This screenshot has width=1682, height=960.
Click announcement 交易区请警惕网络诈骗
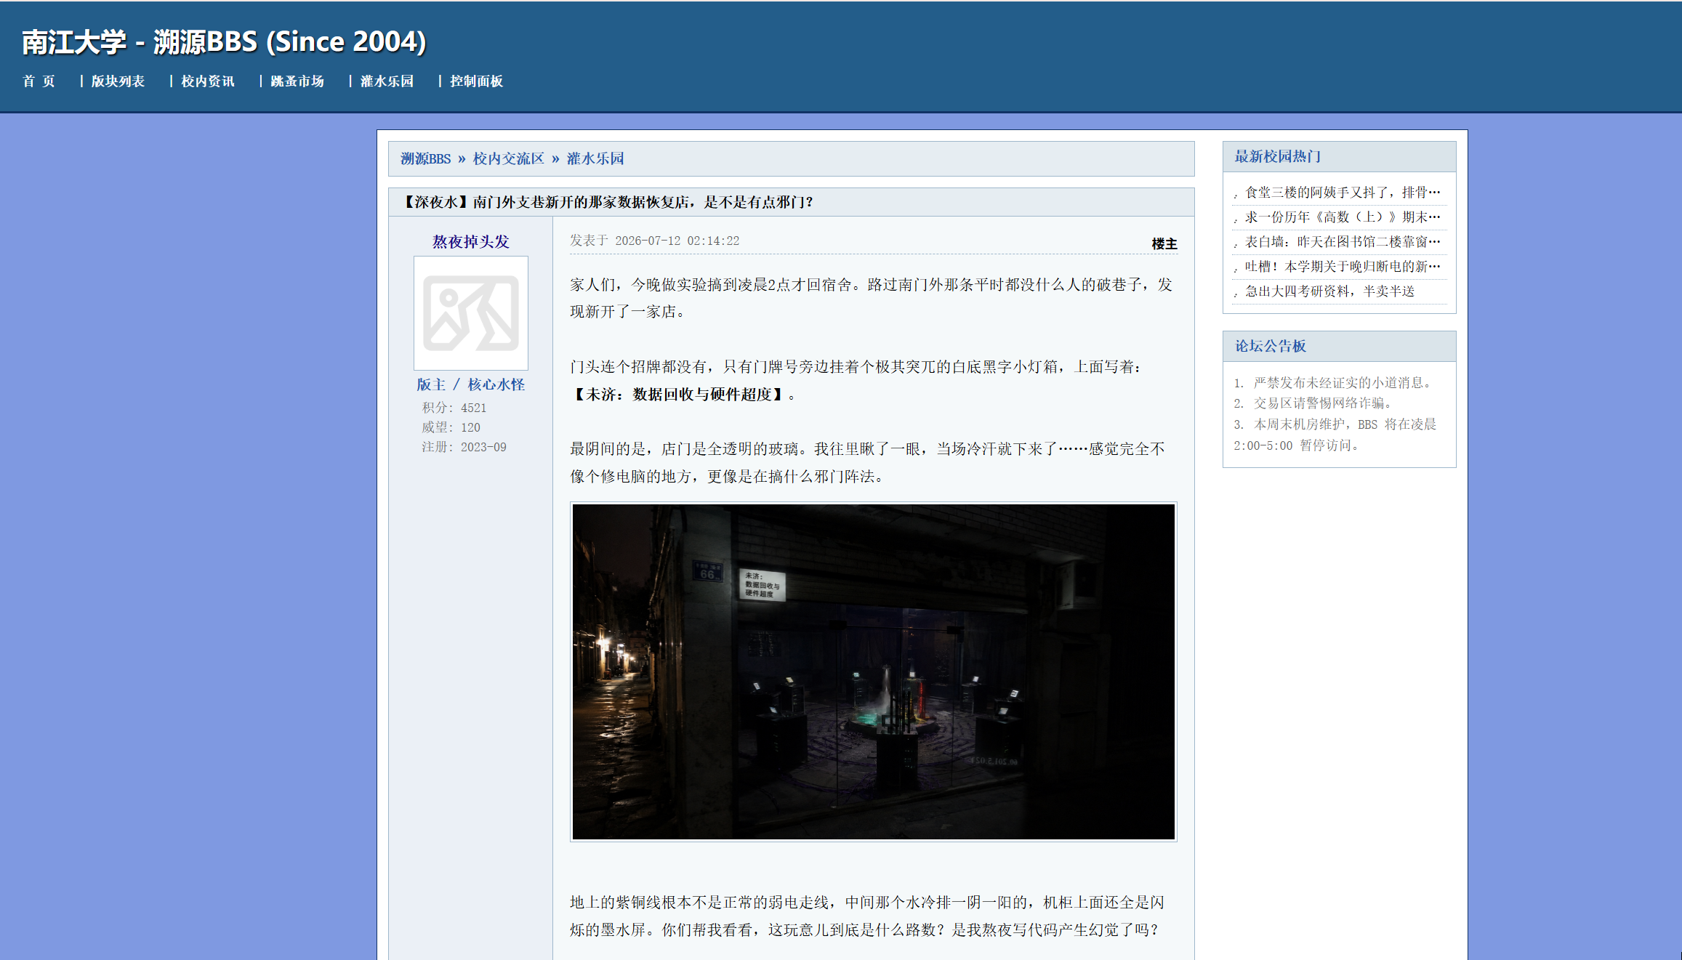click(x=1314, y=403)
